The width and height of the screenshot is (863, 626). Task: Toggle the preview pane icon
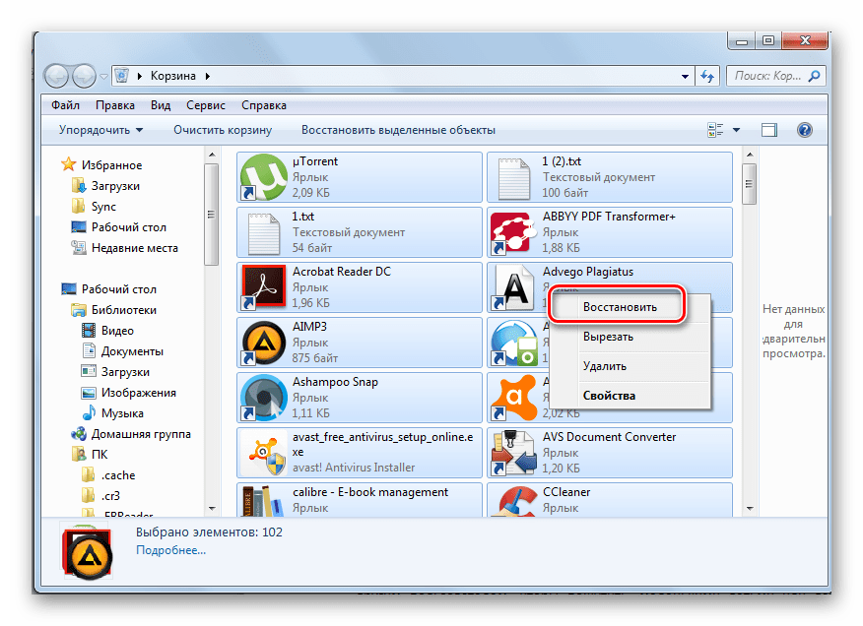(x=768, y=130)
